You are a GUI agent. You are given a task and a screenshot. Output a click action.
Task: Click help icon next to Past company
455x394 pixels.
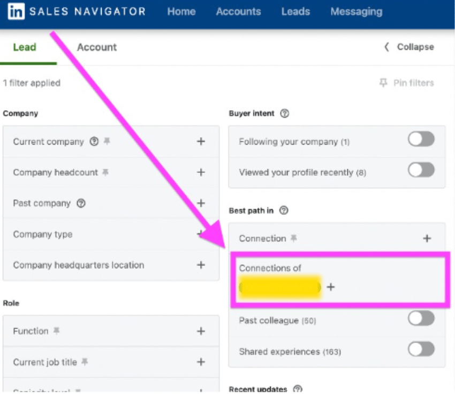click(81, 203)
